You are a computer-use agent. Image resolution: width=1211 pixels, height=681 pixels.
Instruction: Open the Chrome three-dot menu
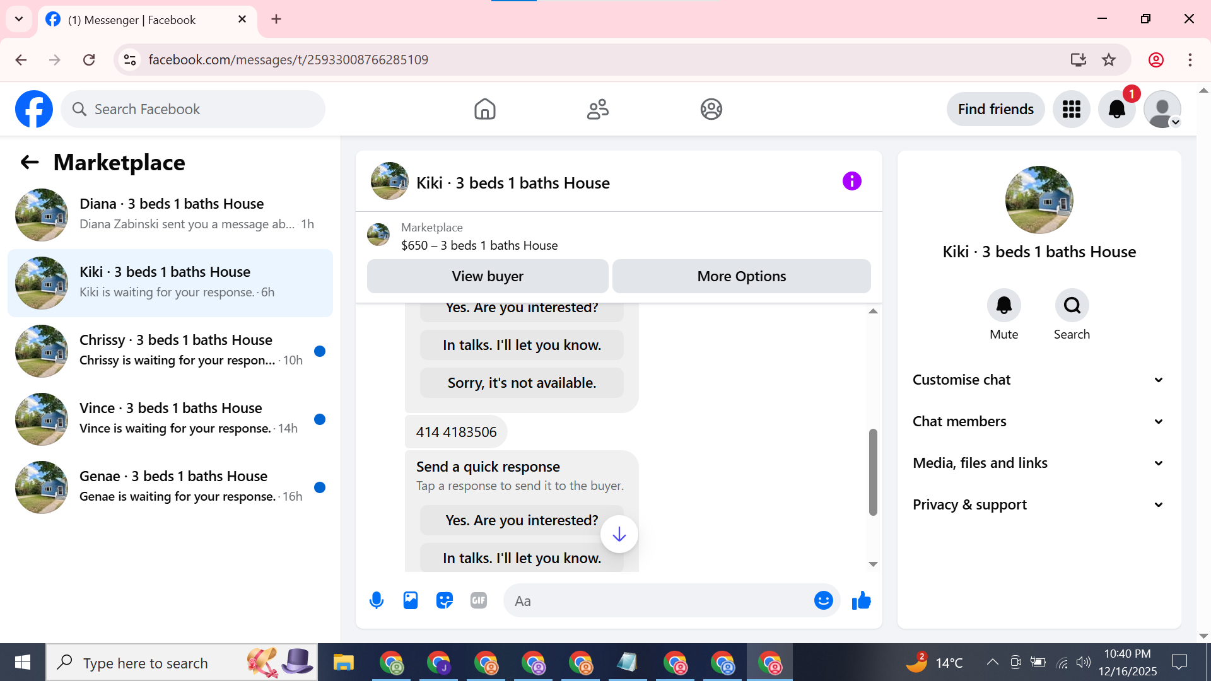[1190, 60]
